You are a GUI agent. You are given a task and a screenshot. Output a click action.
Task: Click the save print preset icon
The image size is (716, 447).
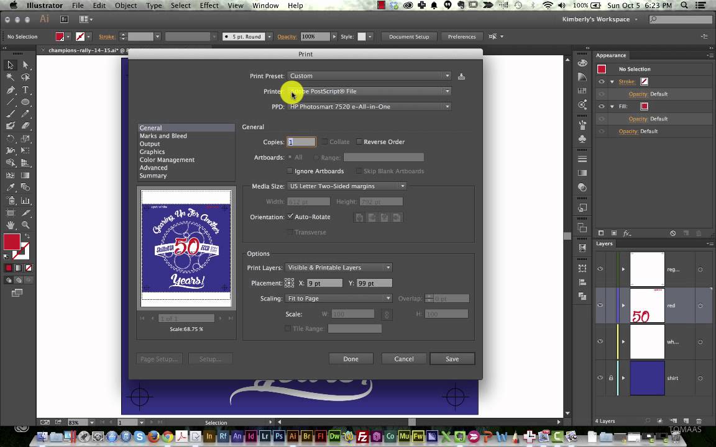tap(461, 76)
